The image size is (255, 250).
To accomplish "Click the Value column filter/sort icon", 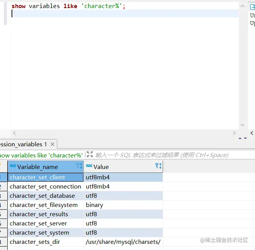I will pyautogui.click(x=158, y=166).
